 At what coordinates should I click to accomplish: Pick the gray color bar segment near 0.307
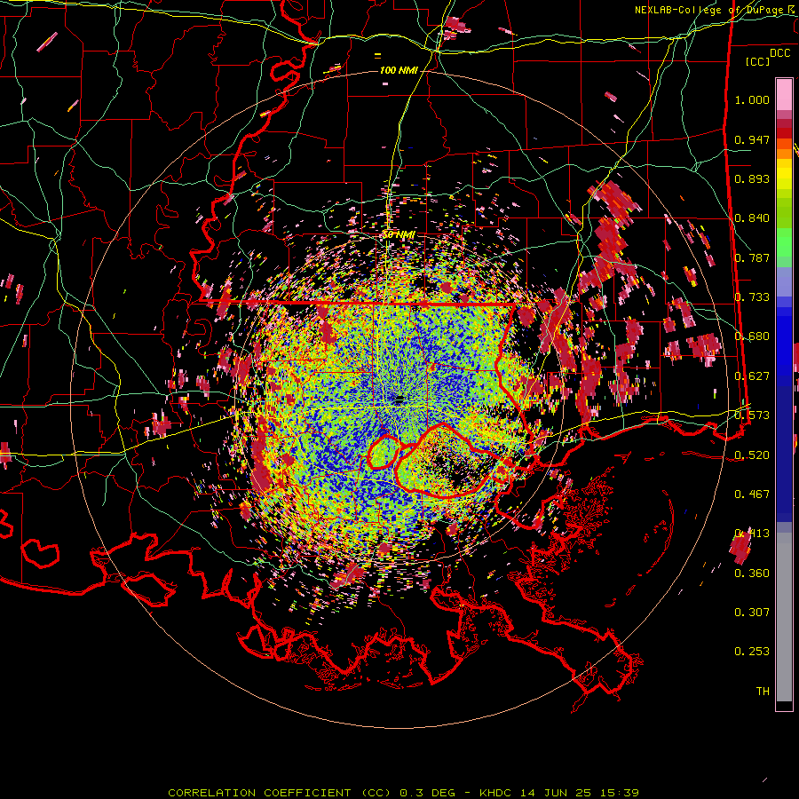pyautogui.click(x=784, y=617)
